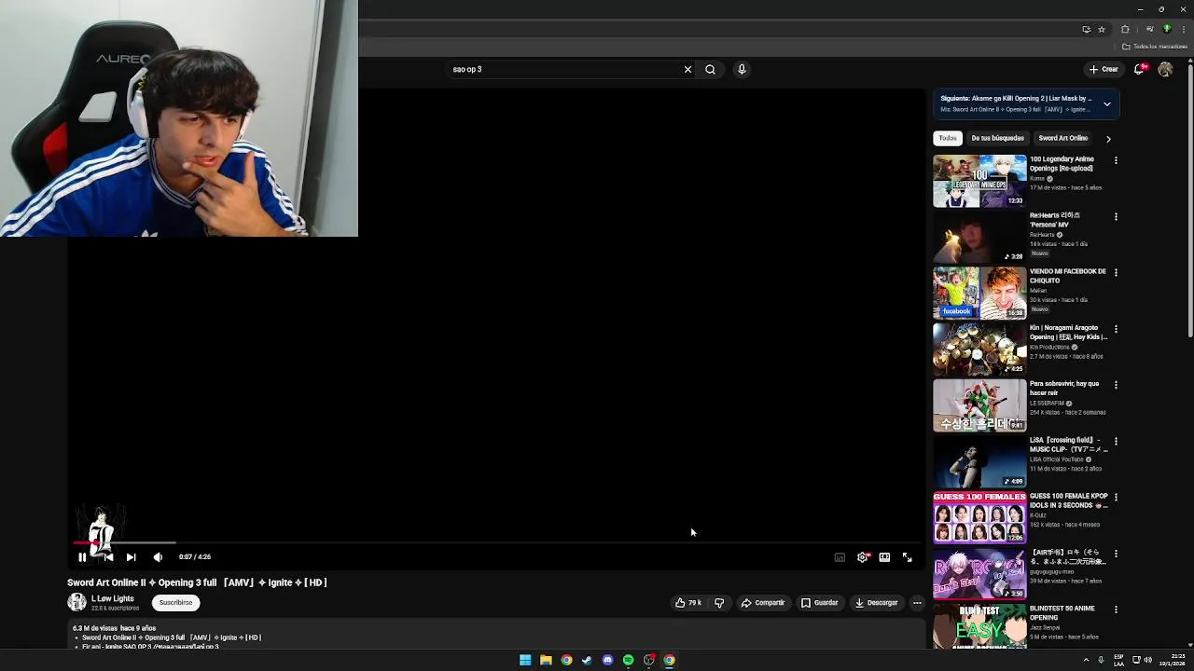Enter fullscreen mode

click(x=908, y=557)
